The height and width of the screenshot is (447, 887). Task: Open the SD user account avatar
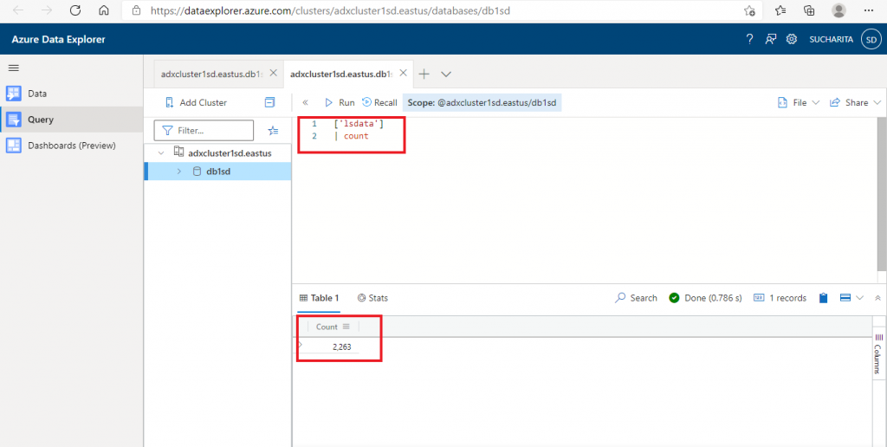[x=871, y=40]
